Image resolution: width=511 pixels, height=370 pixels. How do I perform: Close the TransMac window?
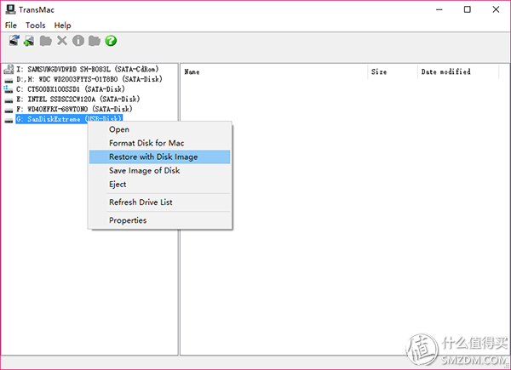click(x=496, y=9)
